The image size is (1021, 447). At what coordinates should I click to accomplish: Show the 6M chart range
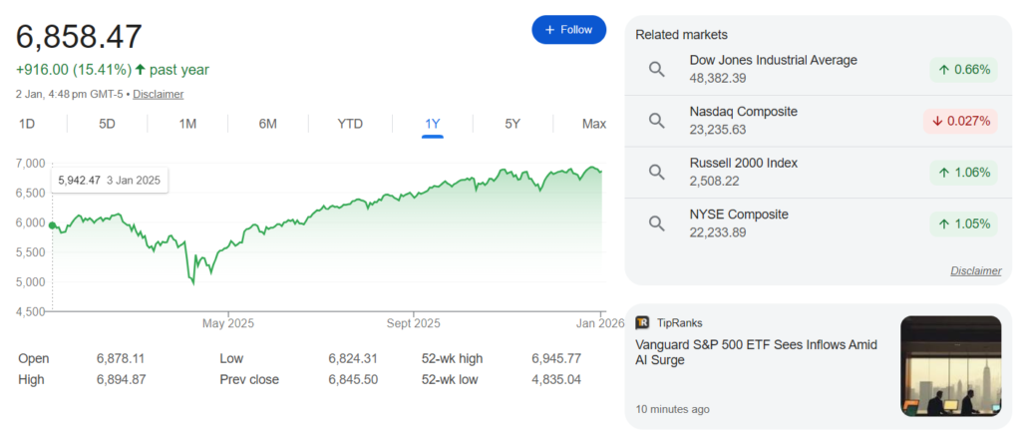click(x=267, y=124)
